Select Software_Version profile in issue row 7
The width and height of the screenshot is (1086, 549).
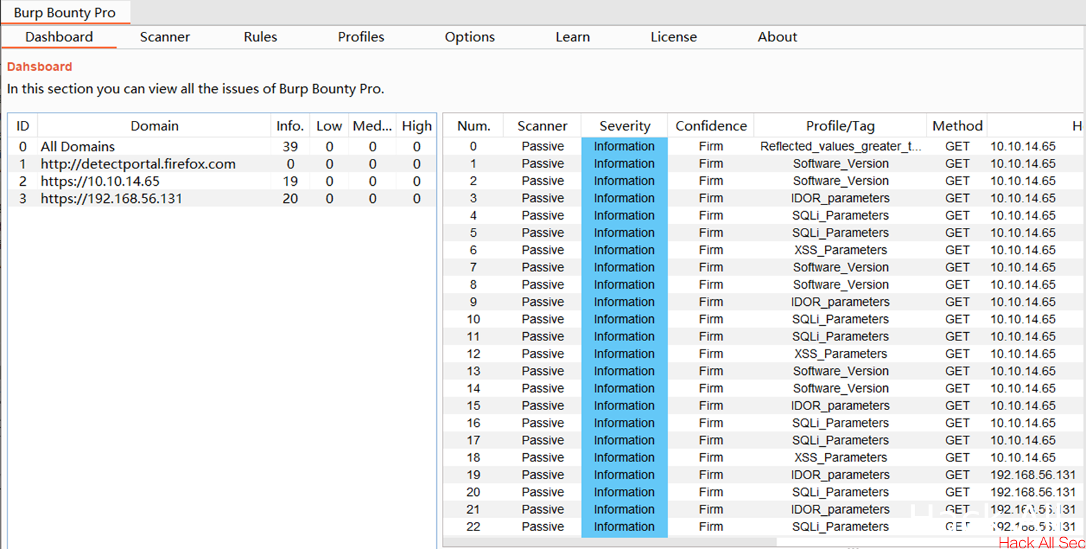(x=840, y=267)
